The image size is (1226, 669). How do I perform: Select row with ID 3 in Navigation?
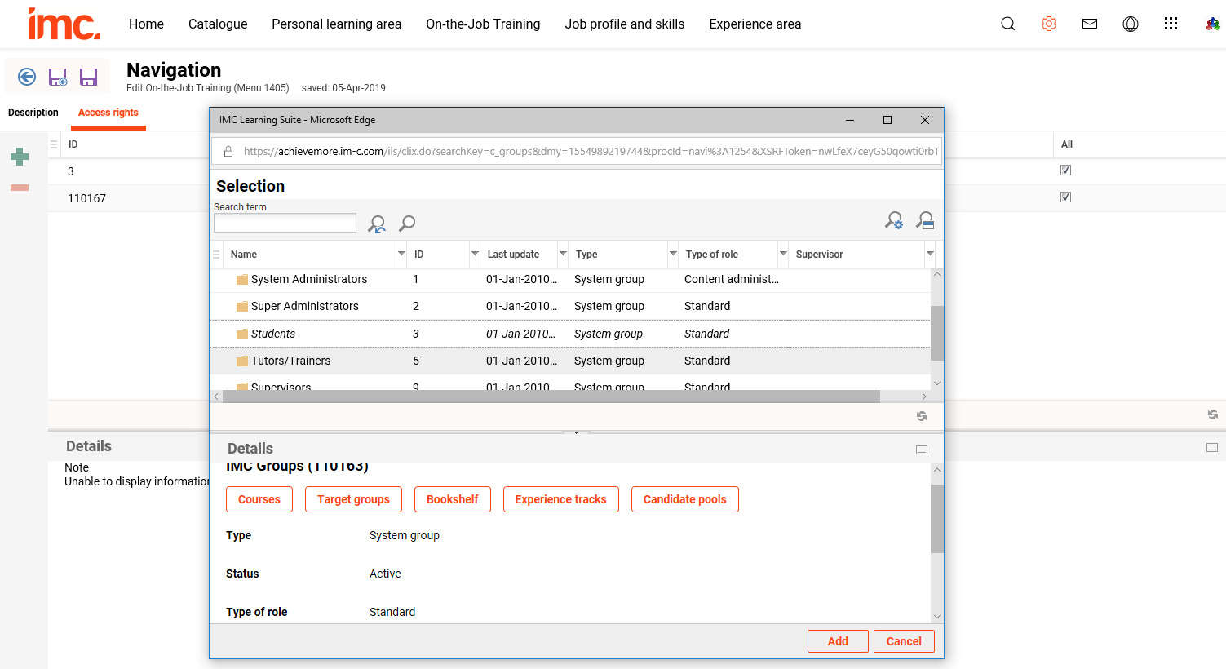[x=129, y=171]
